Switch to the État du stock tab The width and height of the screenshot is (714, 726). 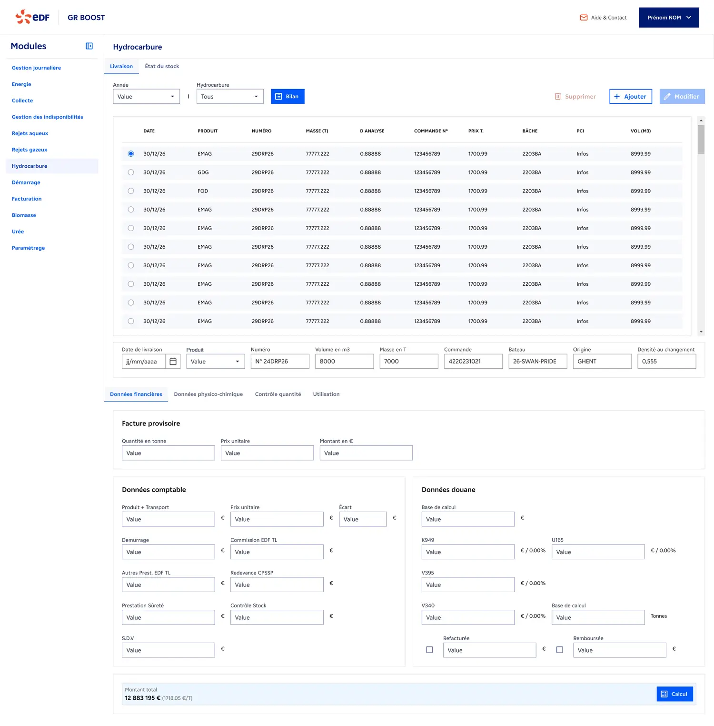tap(162, 67)
